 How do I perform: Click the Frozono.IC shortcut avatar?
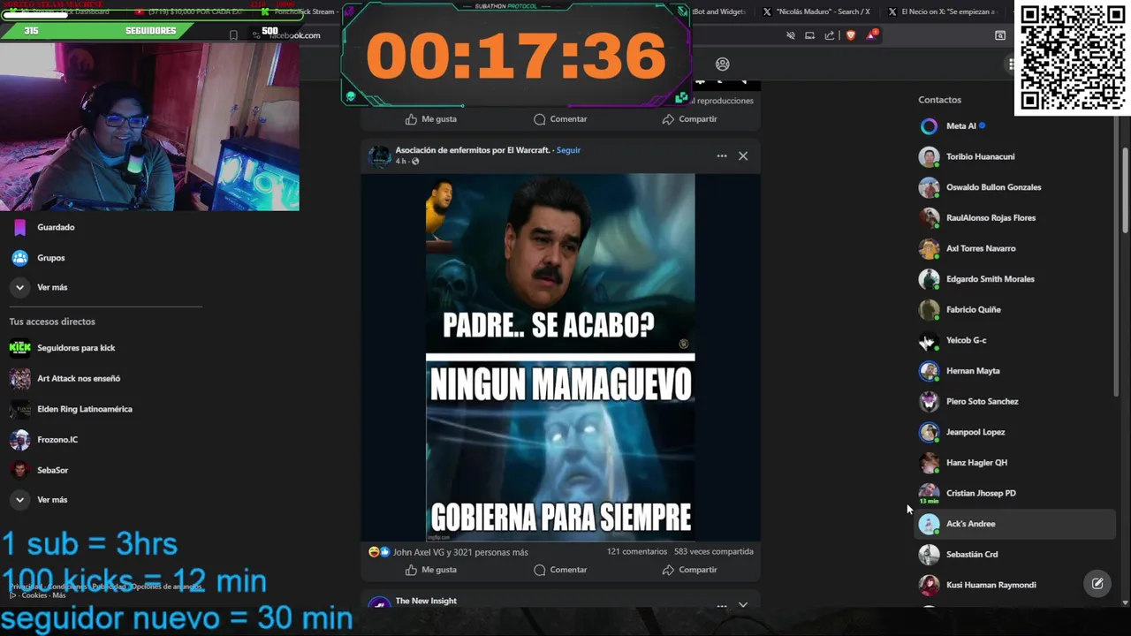[20, 439]
